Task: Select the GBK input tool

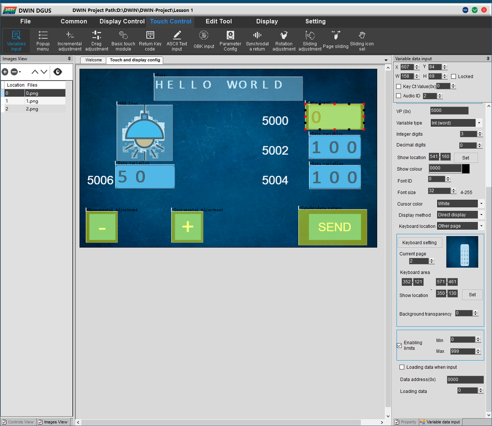Action: [204, 41]
